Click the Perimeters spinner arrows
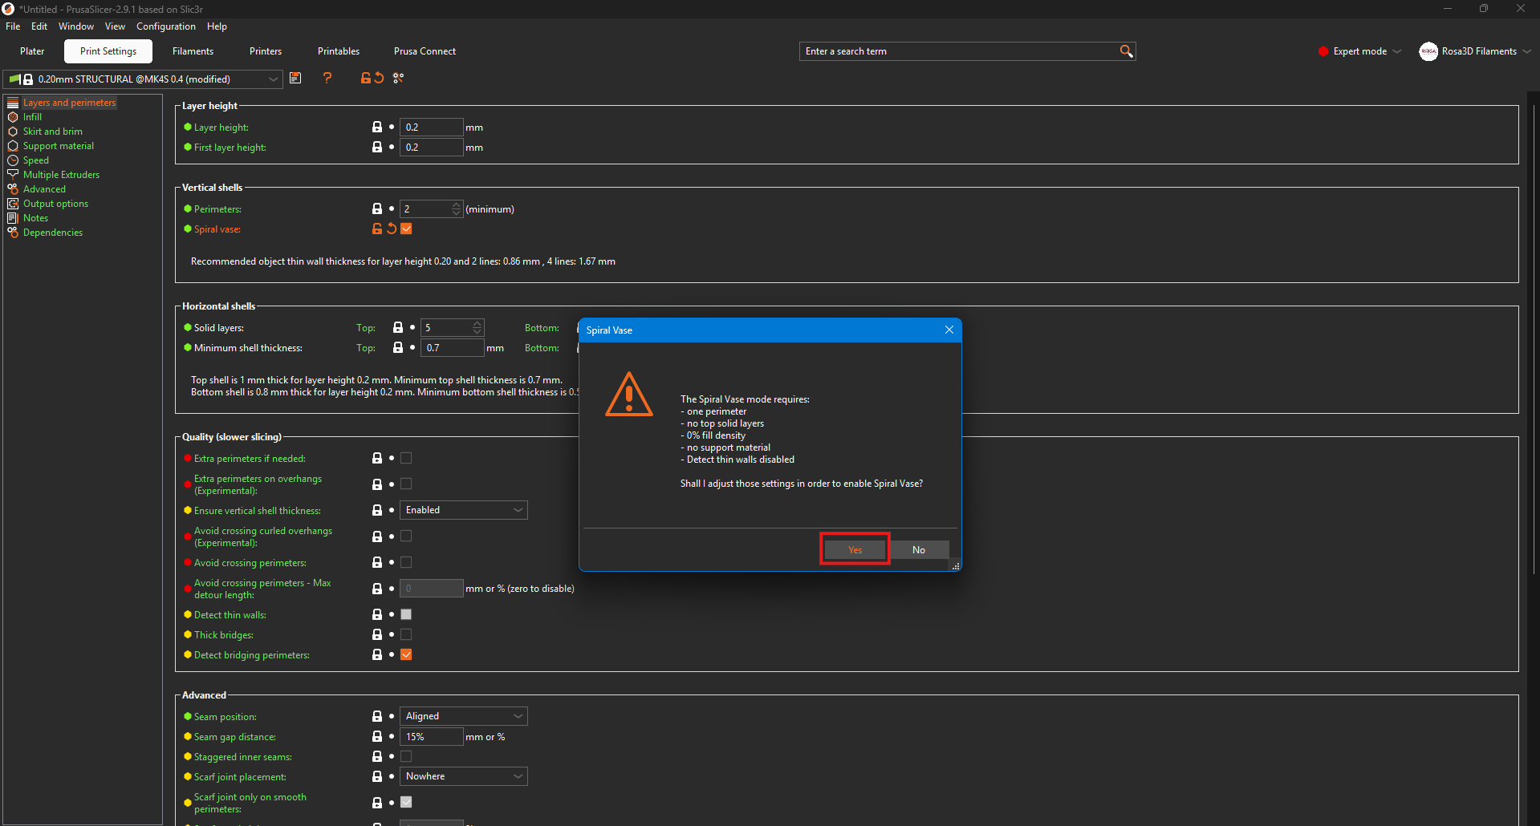Image resolution: width=1540 pixels, height=826 pixels. coord(457,209)
